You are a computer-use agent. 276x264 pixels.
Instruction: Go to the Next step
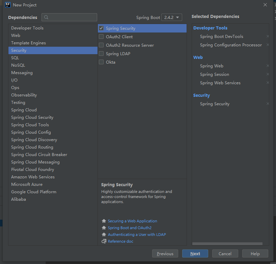[195, 254]
